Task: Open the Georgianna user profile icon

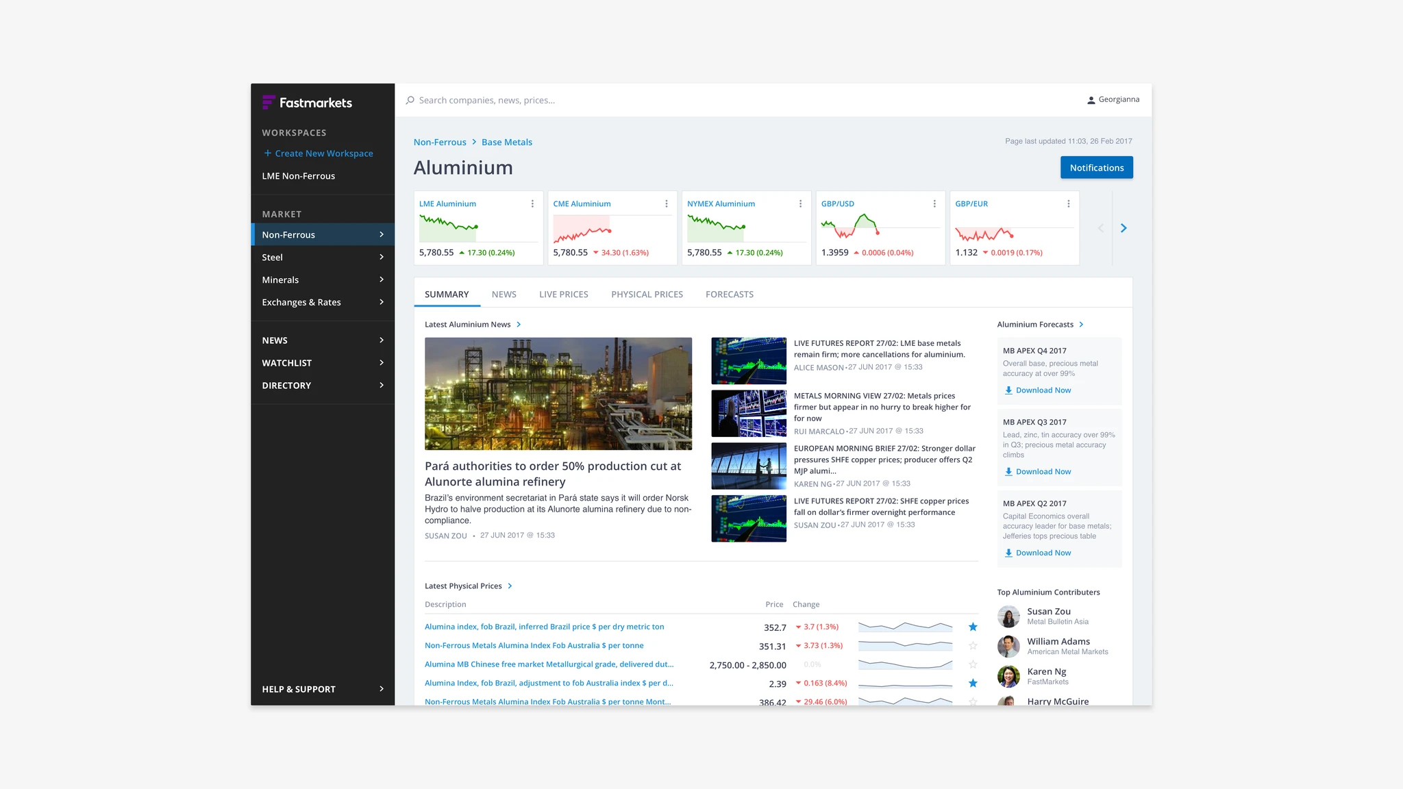Action: pos(1091,99)
